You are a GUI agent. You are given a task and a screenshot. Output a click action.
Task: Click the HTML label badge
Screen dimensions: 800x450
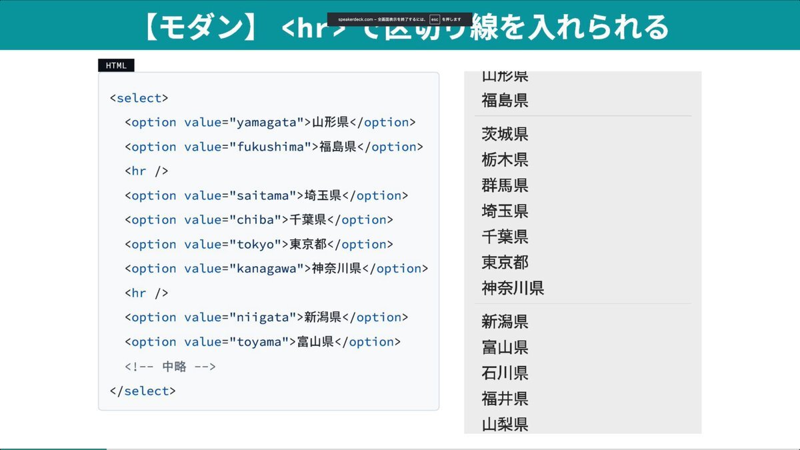click(116, 65)
